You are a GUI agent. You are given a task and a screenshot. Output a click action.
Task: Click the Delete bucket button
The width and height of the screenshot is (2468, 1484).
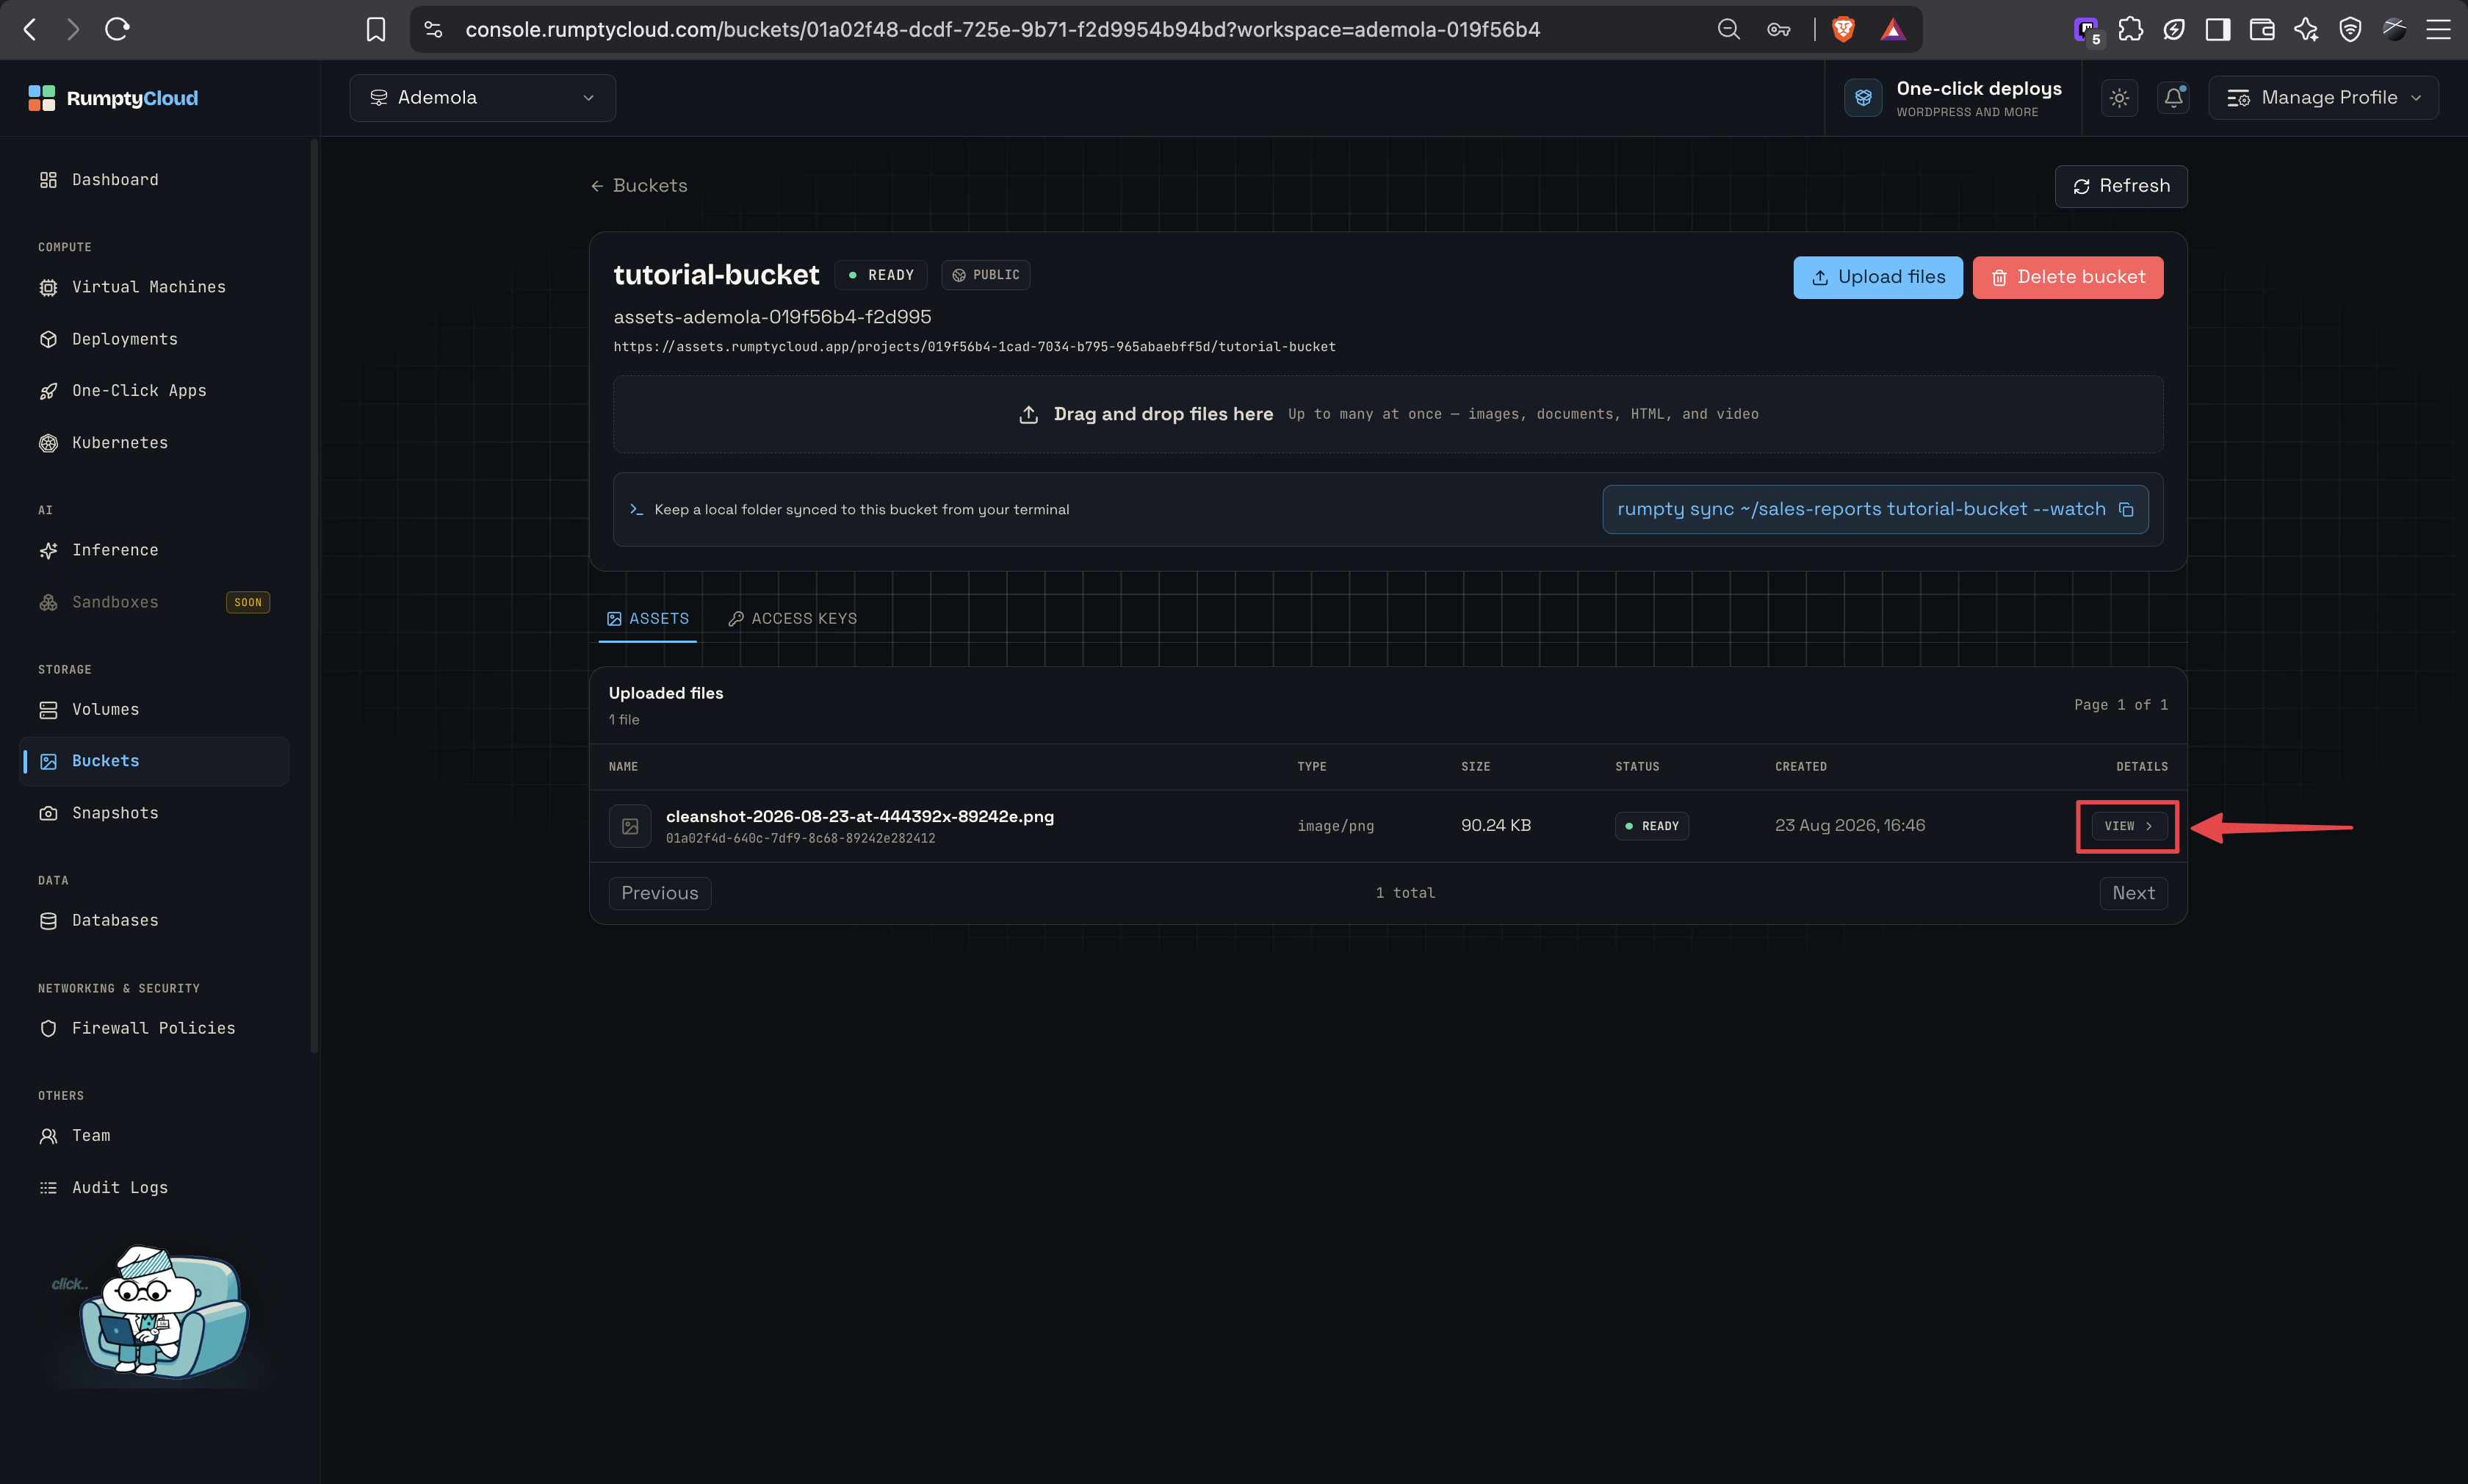point(2067,277)
